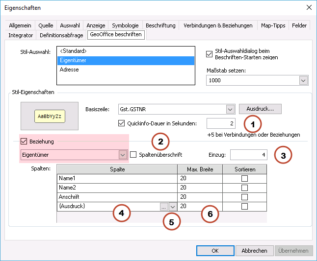Check Sortieren box for Name1 row
Screen dimensions: 317x261
[x=244, y=179]
